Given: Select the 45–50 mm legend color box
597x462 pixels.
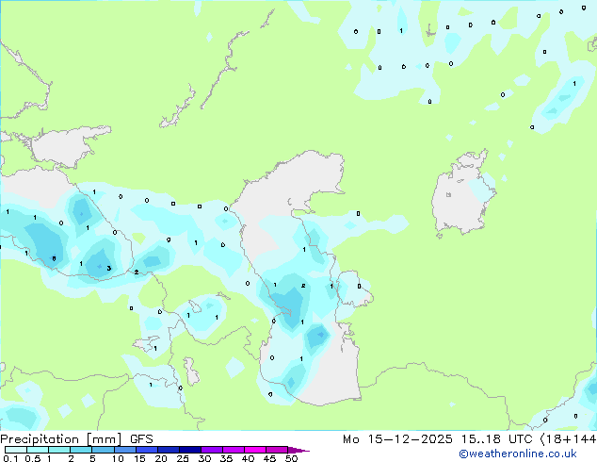Looking at the screenshot, I should [x=277, y=450].
